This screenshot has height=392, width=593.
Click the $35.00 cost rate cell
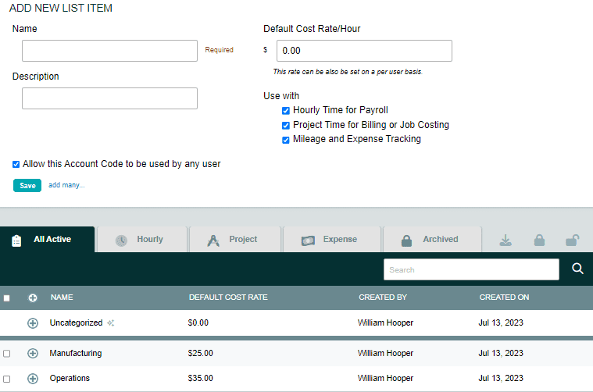(201, 378)
